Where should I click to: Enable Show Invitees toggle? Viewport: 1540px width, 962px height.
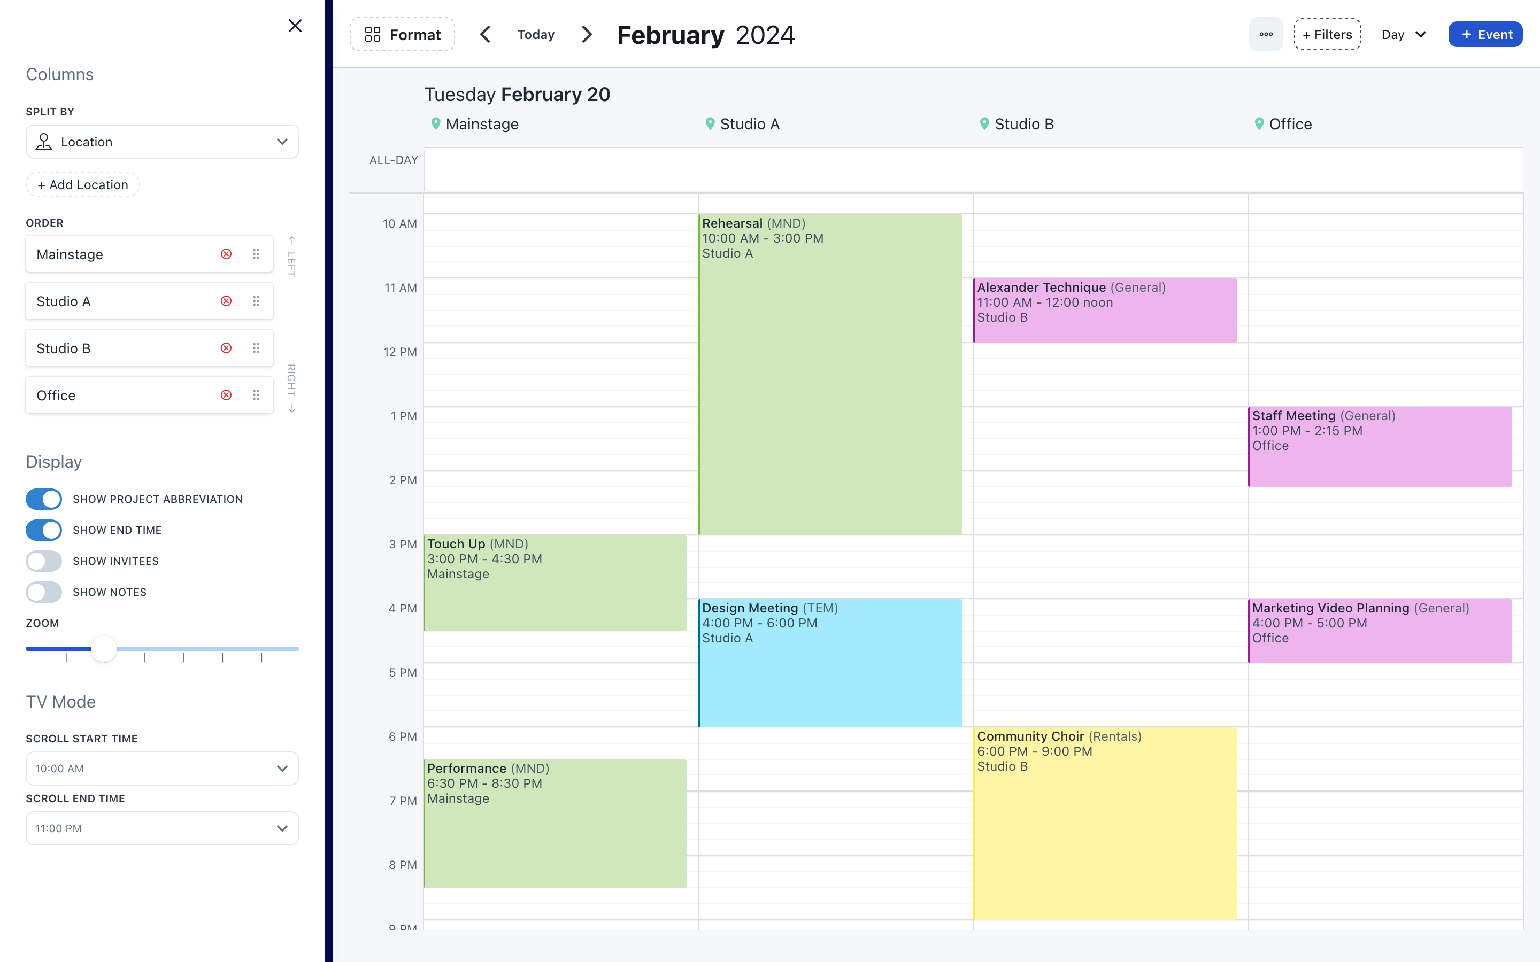point(44,561)
